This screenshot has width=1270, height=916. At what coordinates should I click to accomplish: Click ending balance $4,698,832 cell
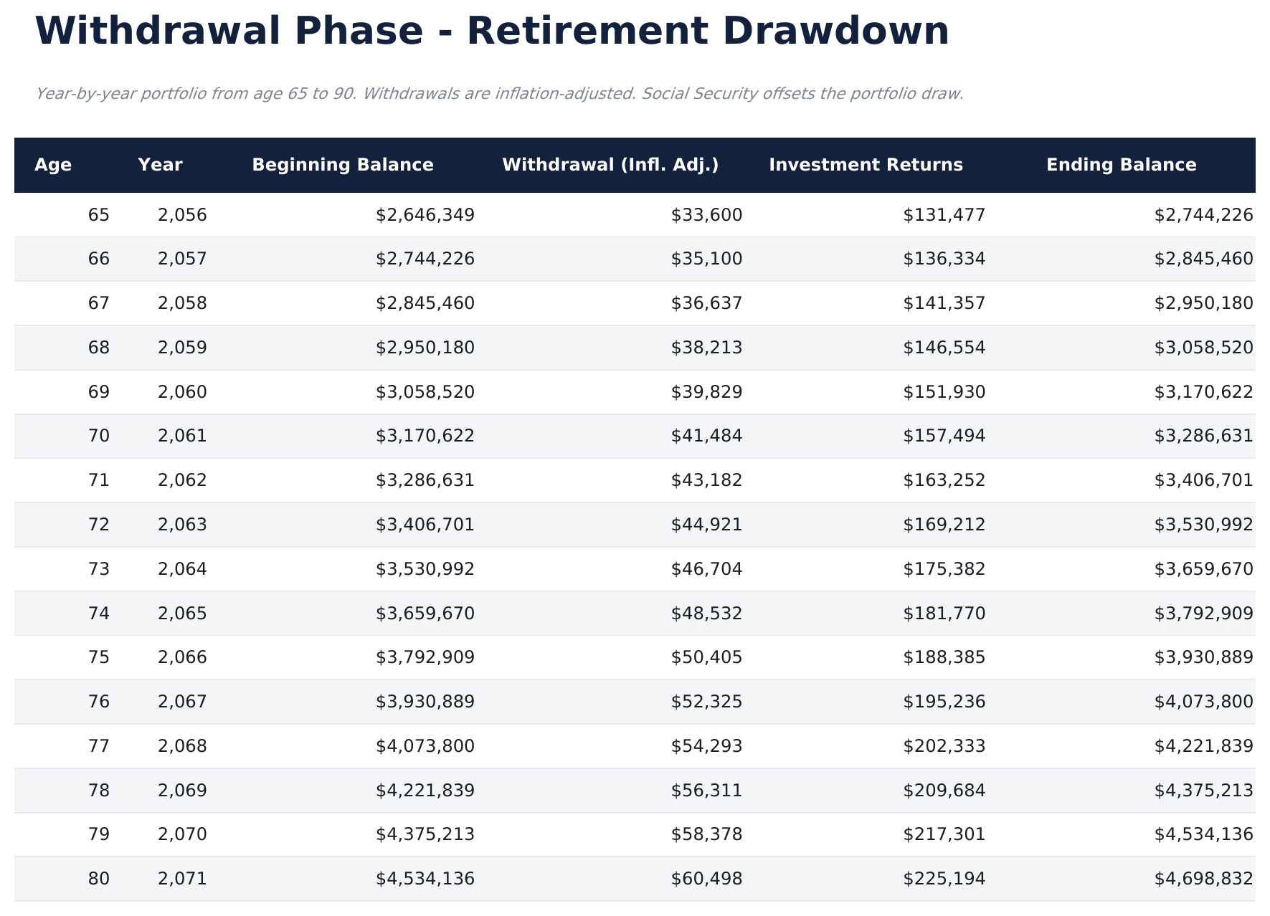pos(1203,879)
